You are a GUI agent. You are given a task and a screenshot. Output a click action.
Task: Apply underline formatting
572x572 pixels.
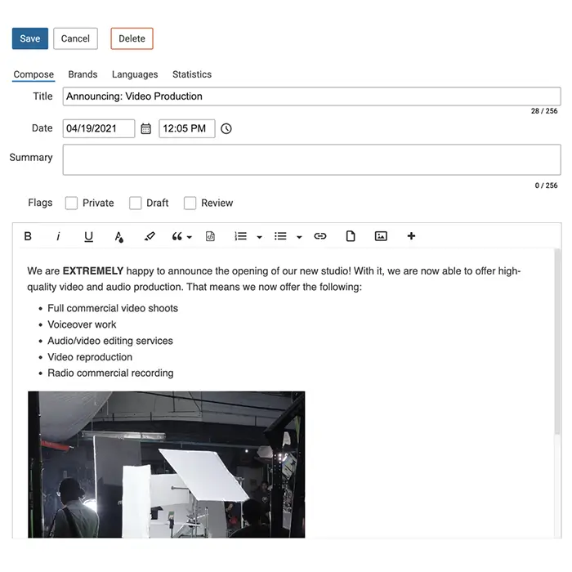88,236
